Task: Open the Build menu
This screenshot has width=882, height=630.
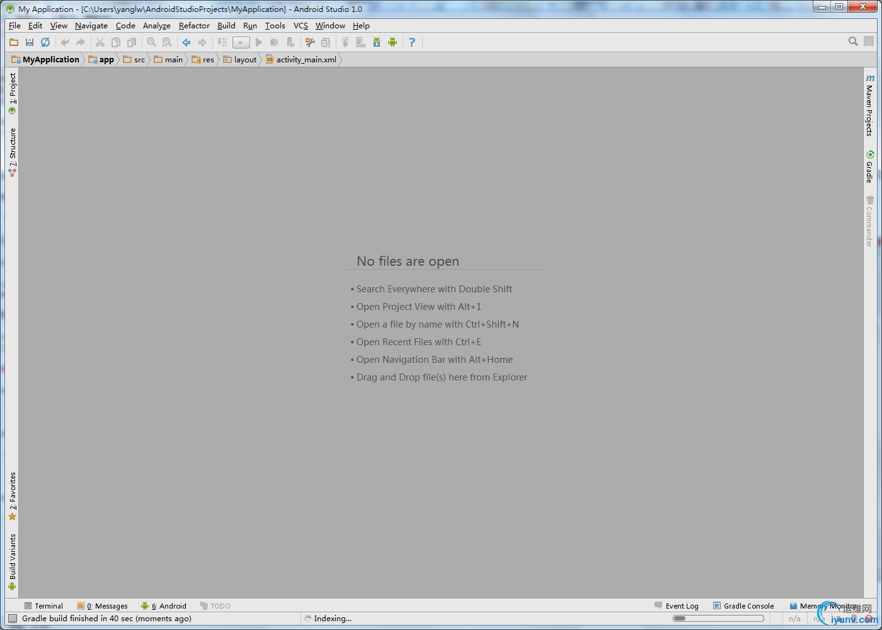Action: pos(226,26)
